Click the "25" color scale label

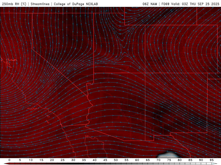[62, 160]
